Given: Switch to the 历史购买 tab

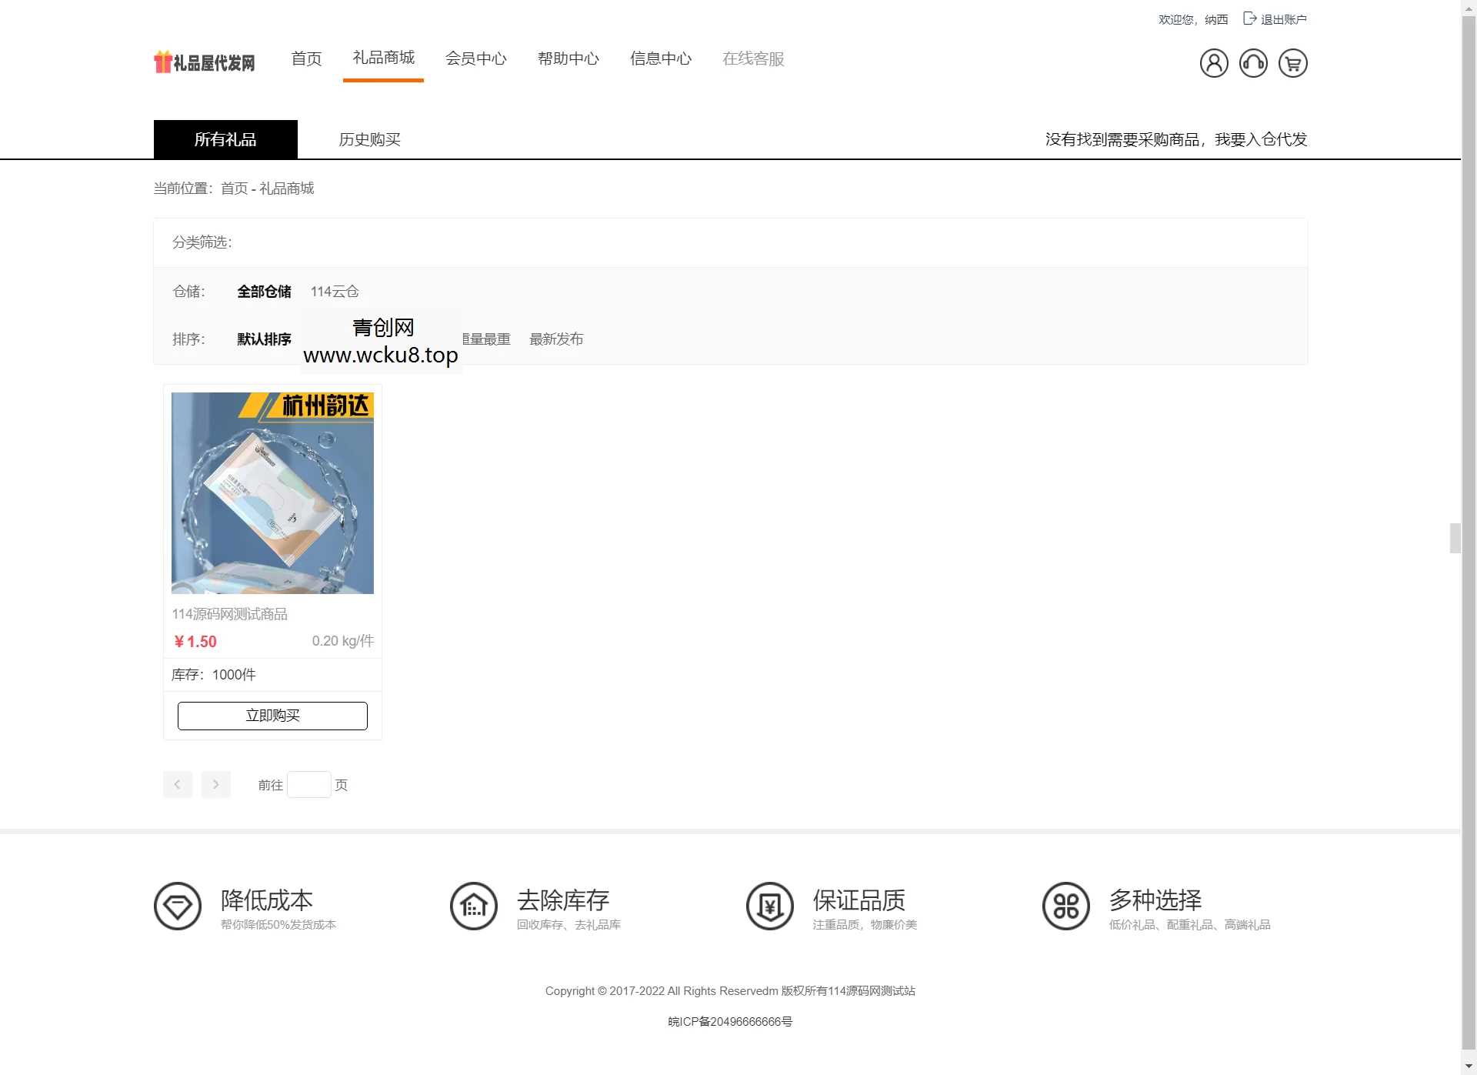Looking at the screenshot, I should tap(369, 139).
